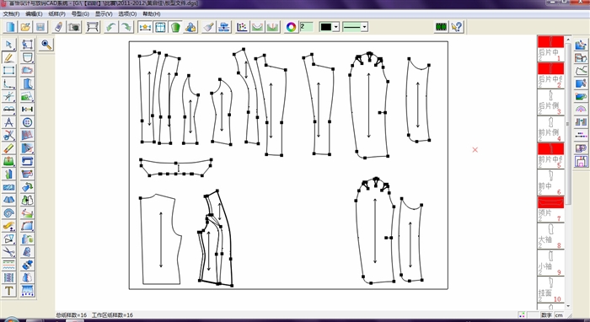Open the 号型(G) menu

[80, 14]
